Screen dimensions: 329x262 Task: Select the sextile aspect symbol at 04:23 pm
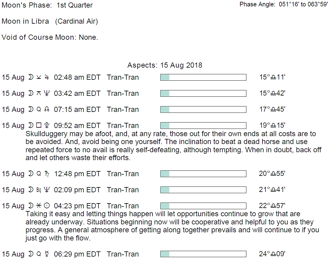pyautogui.click(x=39, y=206)
